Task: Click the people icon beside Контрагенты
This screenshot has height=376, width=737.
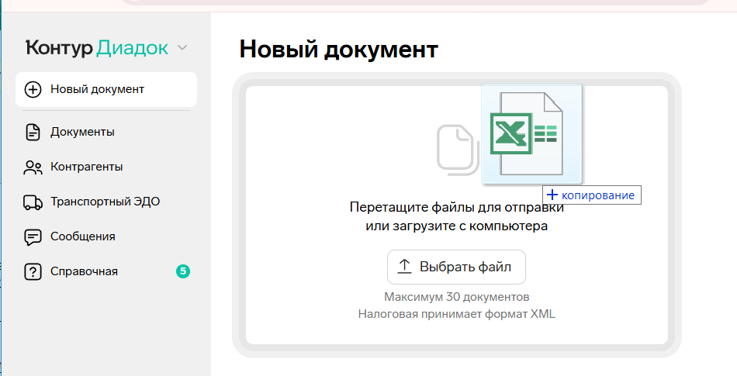Action: click(33, 167)
